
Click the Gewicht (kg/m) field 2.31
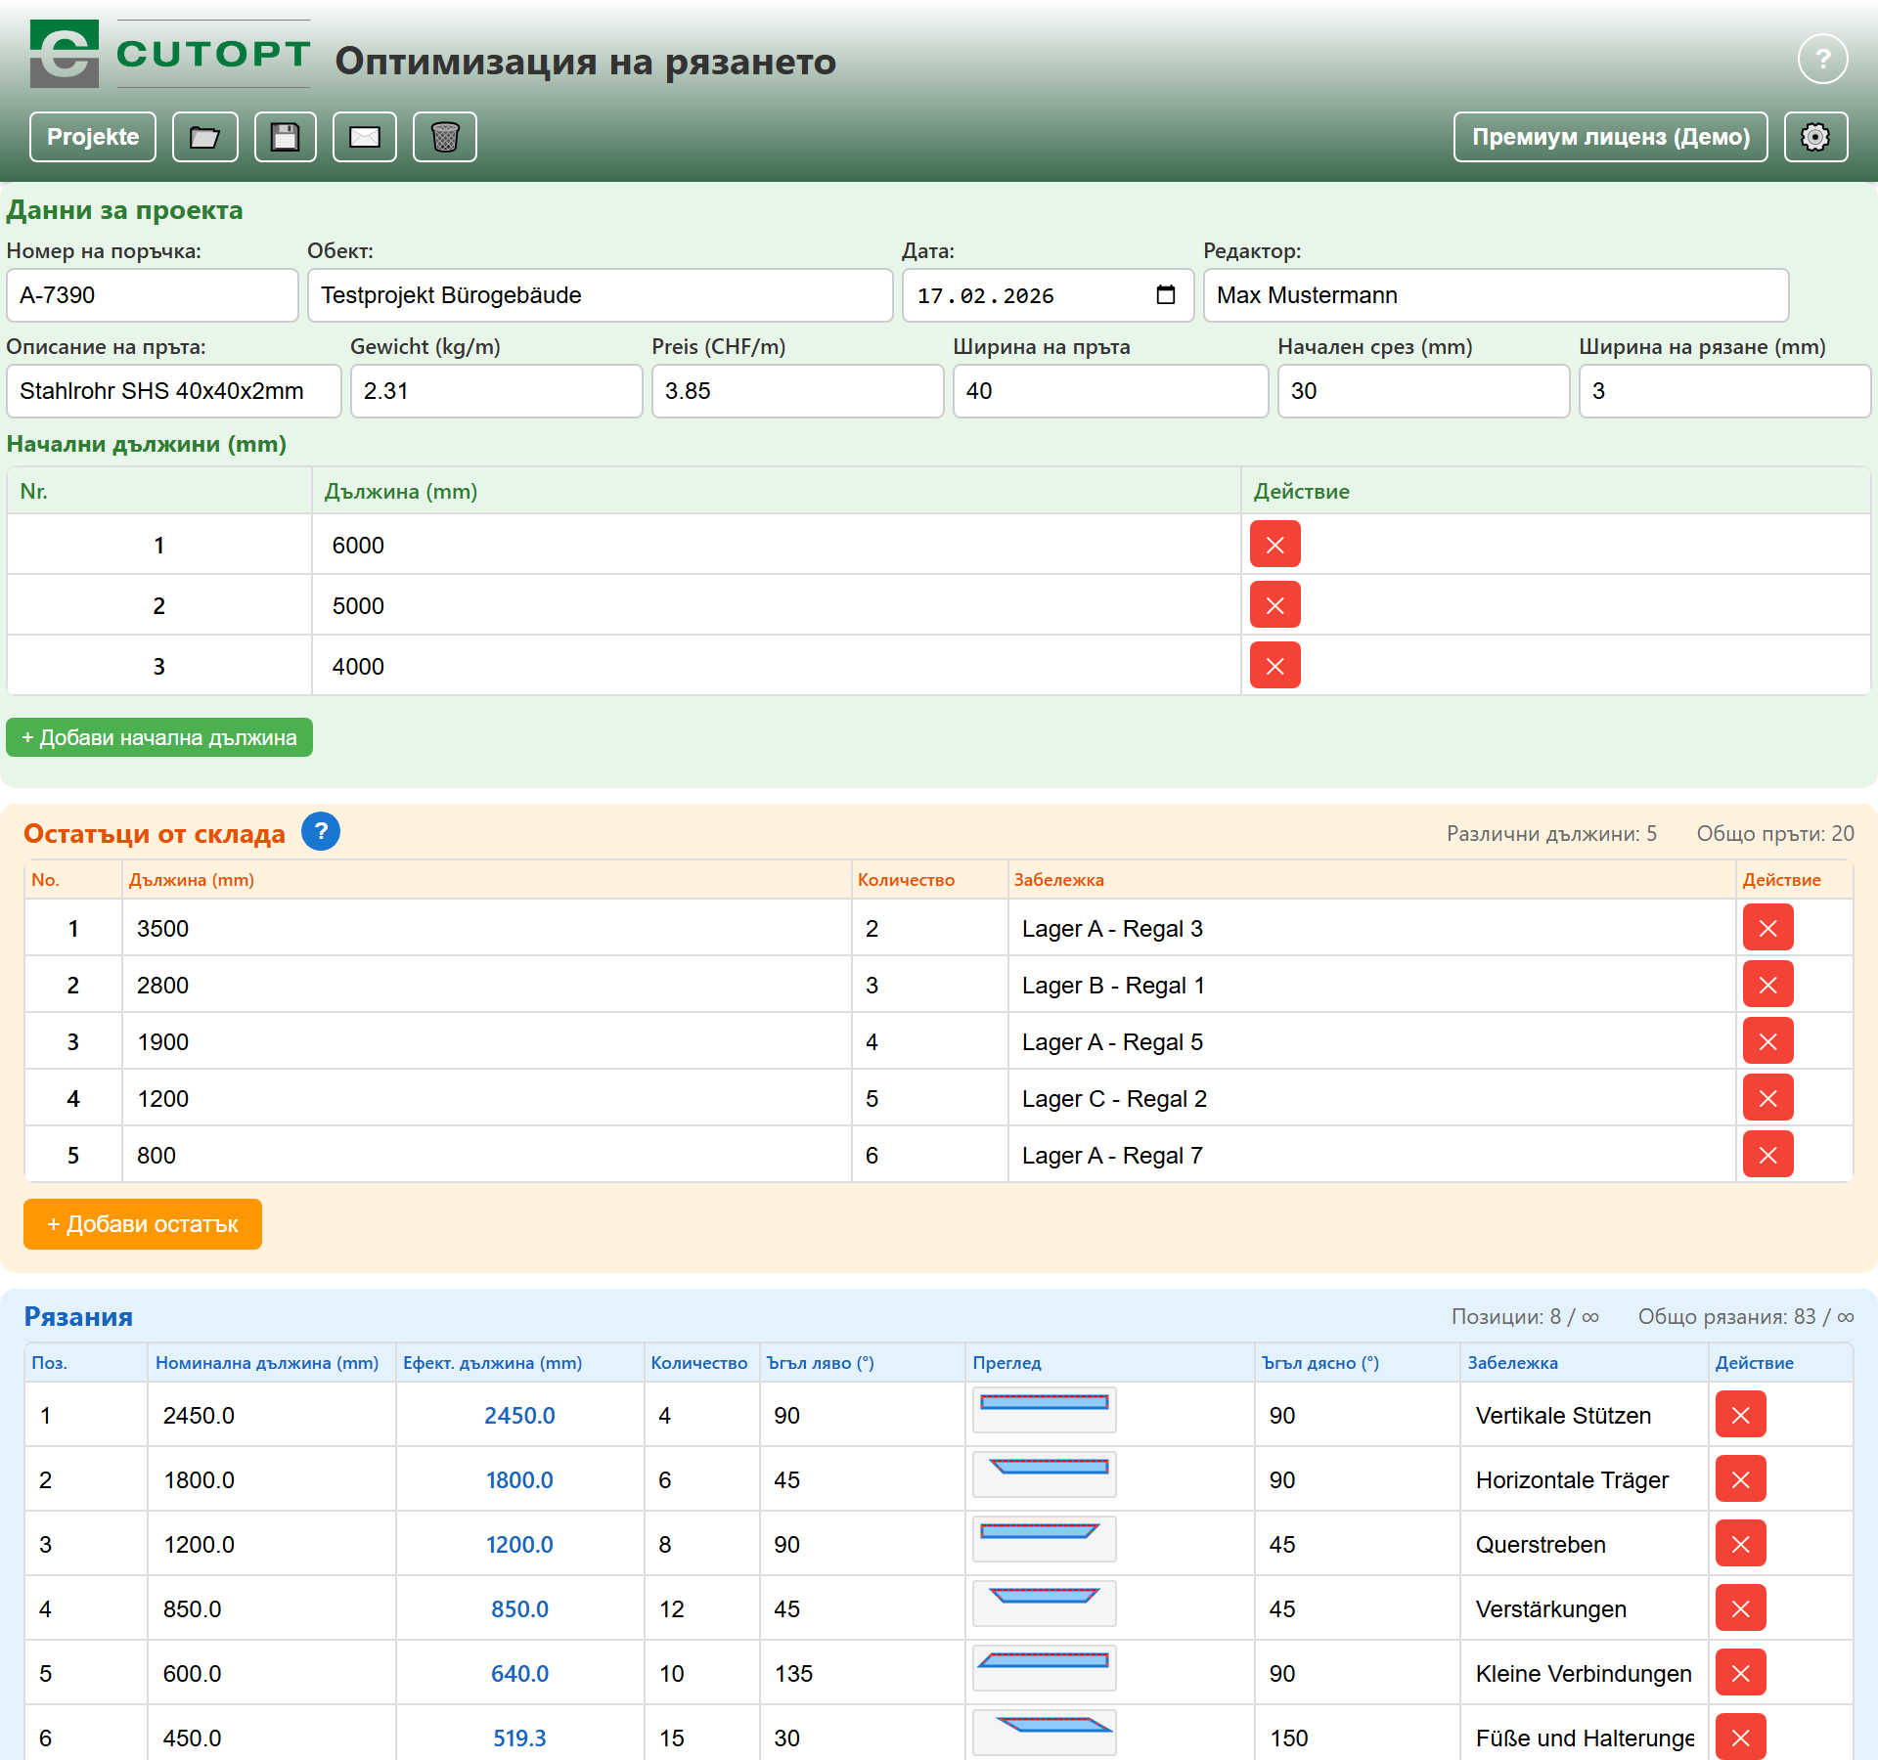497,391
